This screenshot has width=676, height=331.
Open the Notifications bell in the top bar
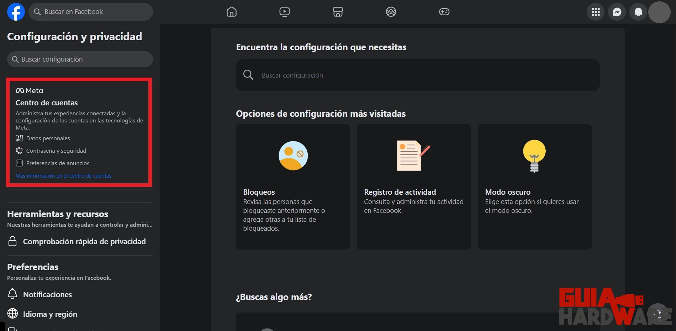(638, 12)
